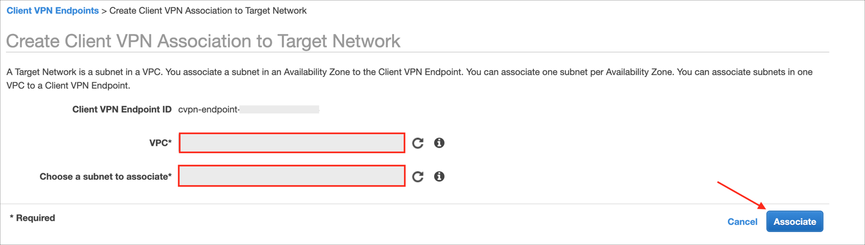The height and width of the screenshot is (245, 865).
Task: Expand the subnet to associate dropdown
Action: [292, 176]
